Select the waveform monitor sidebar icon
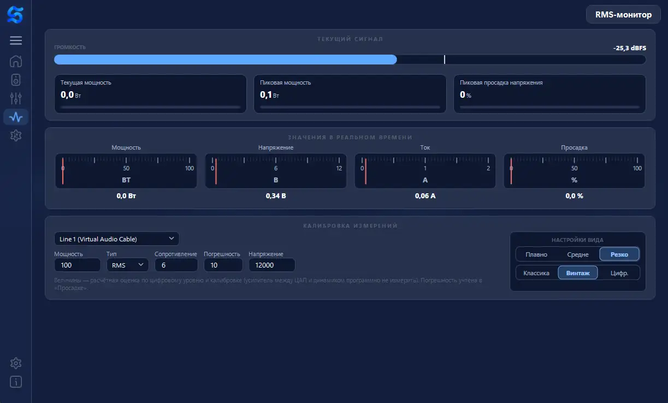668x403 pixels. click(x=16, y=117)
